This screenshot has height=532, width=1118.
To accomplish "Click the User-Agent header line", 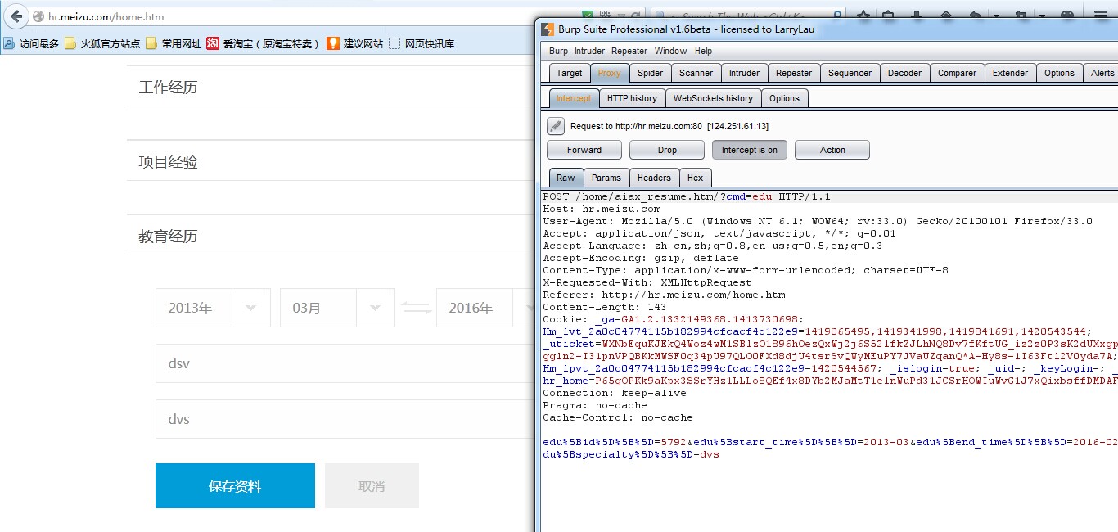I will click(818, 221).
